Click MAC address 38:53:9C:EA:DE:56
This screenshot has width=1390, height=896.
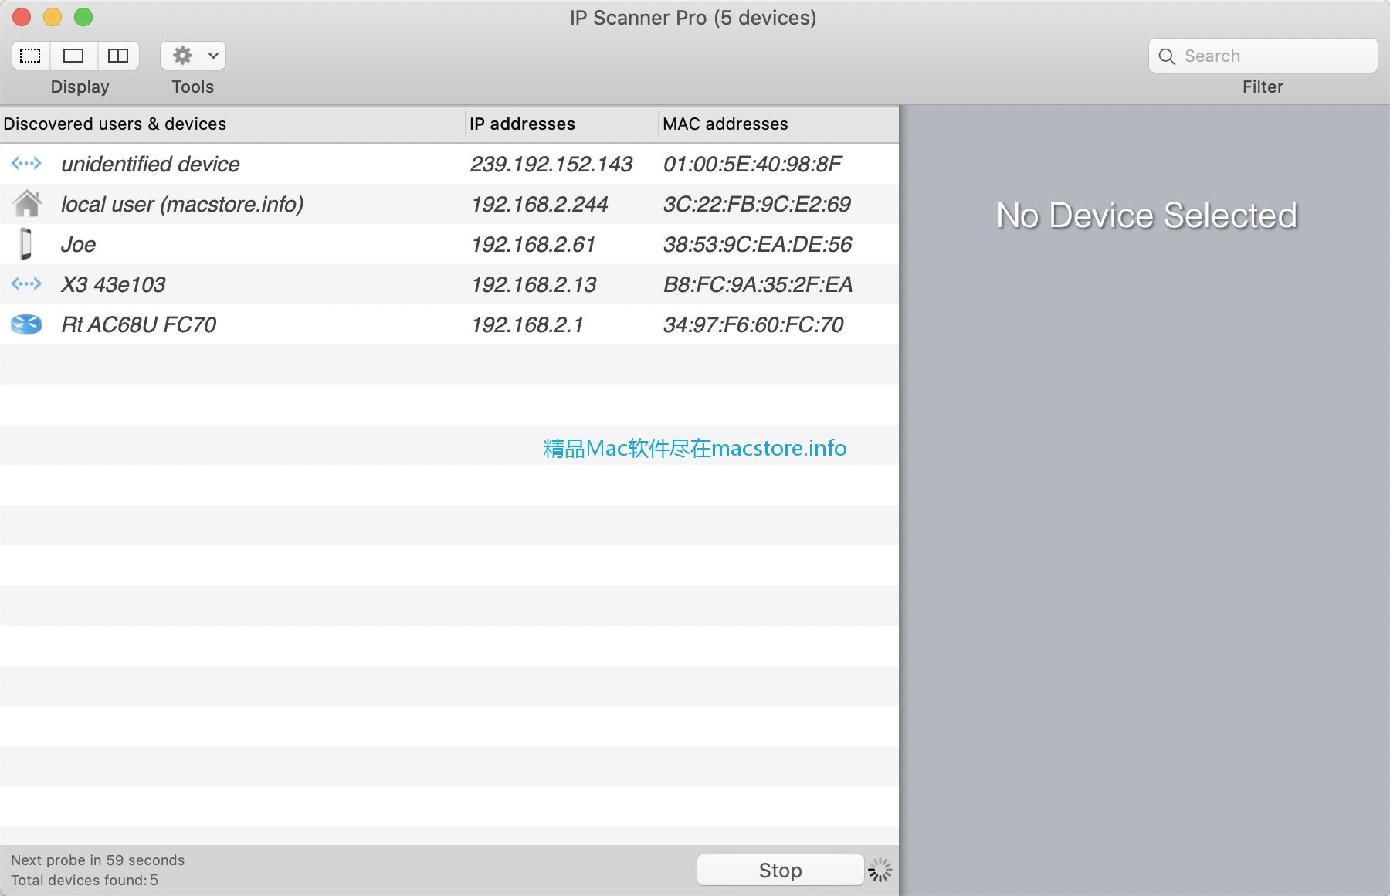758,244
